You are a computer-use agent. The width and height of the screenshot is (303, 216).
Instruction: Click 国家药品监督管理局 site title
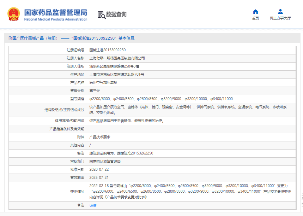click(x=56, y=12)
